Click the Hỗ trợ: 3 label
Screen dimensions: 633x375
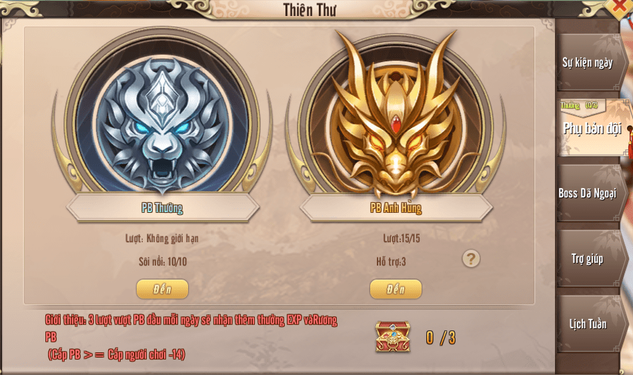391,262
